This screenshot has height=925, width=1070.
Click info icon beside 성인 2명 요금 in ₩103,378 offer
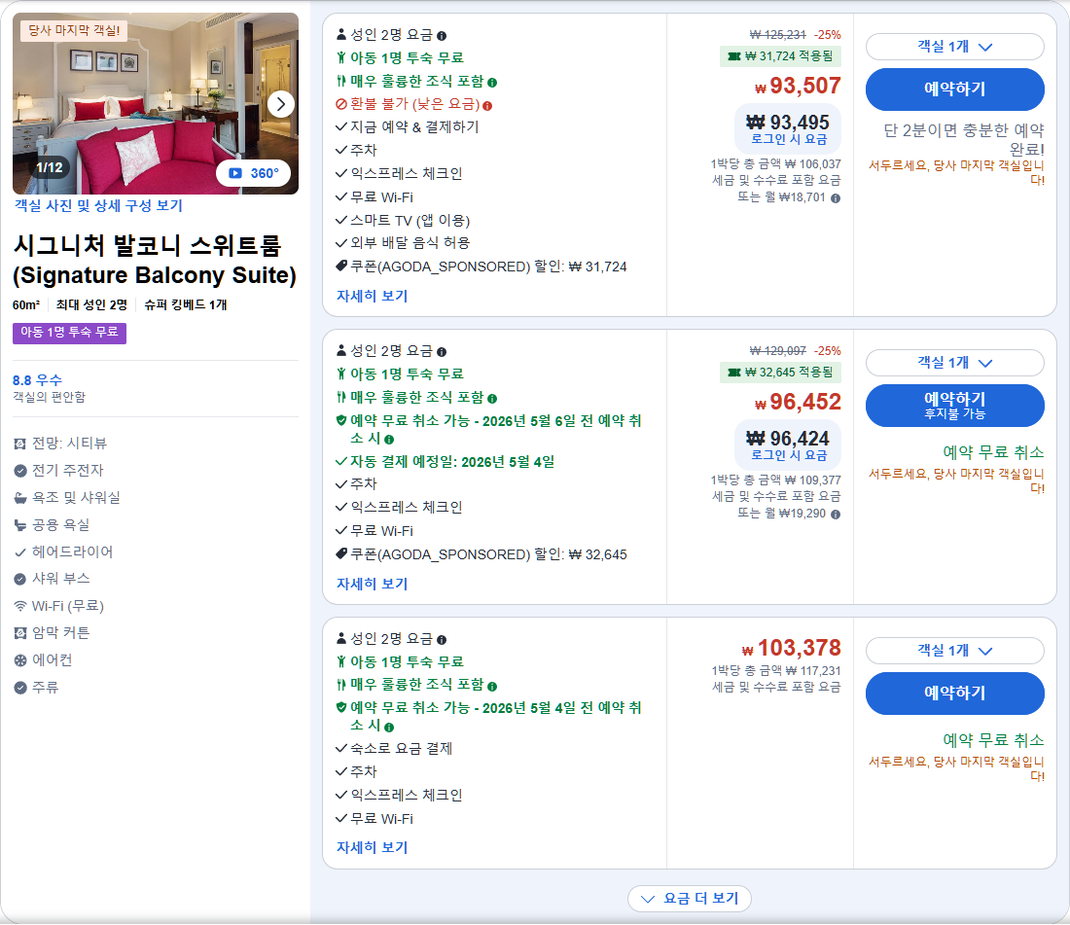click(x=442, y=640)
